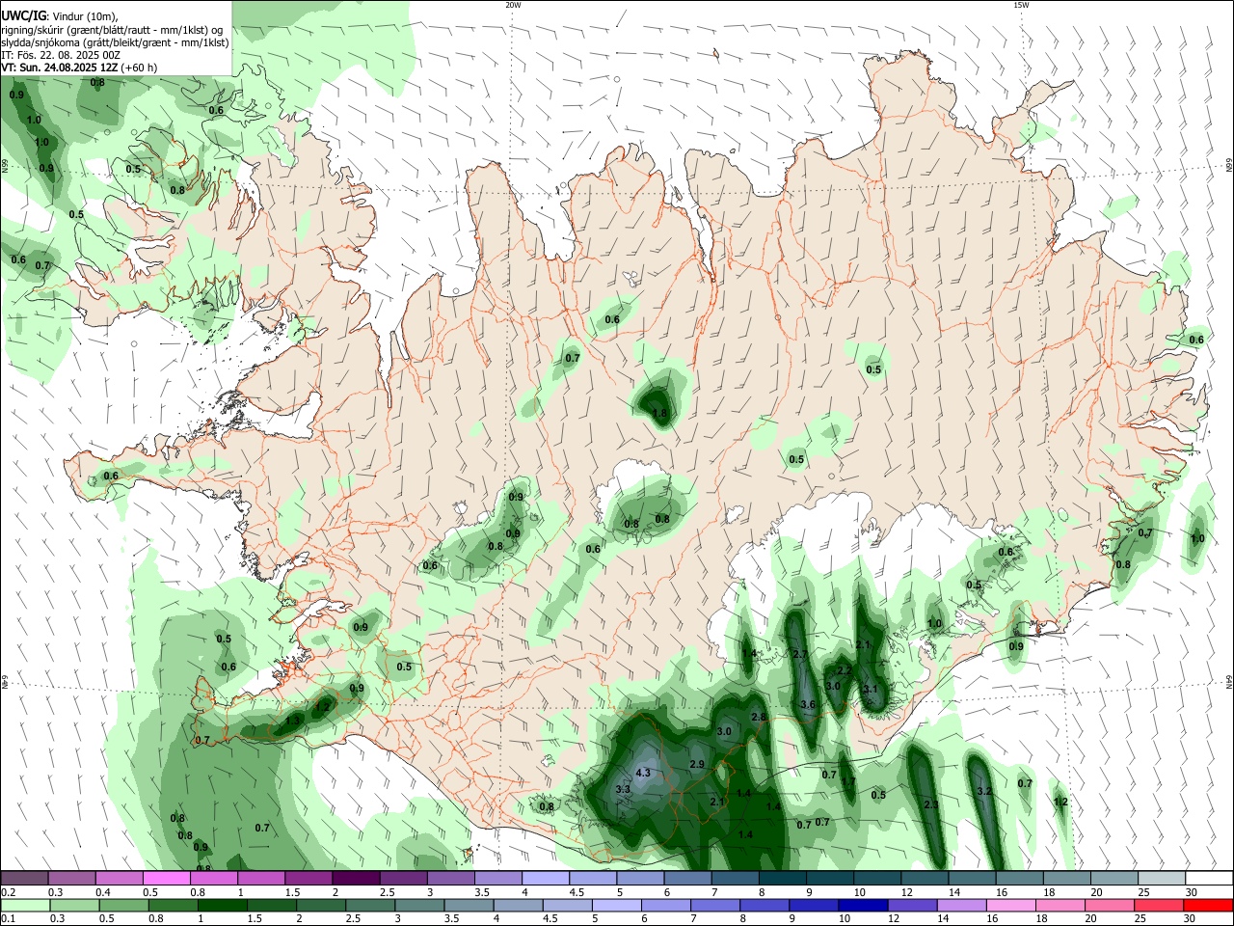Select the 1.8 value in central highlands

tap(660, 413)
